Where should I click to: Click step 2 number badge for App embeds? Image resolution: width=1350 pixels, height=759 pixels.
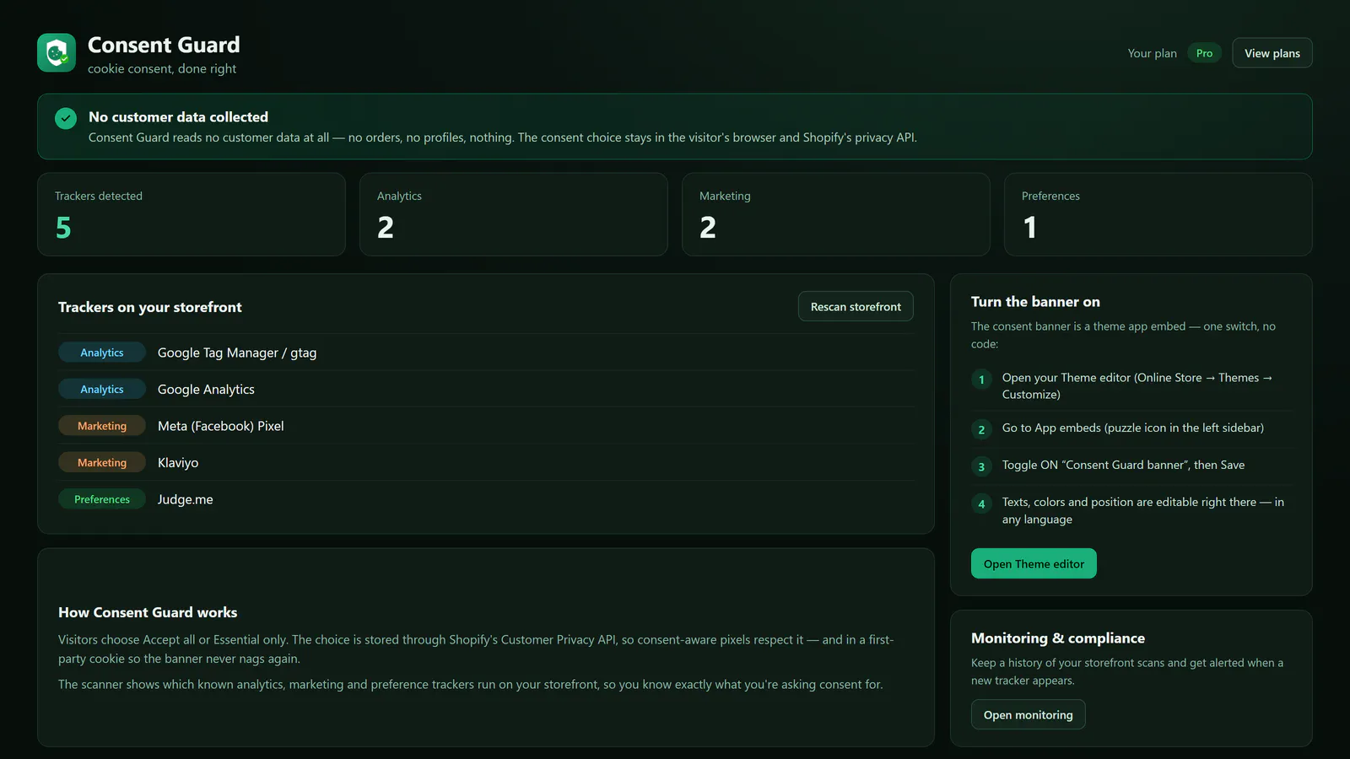981,430
